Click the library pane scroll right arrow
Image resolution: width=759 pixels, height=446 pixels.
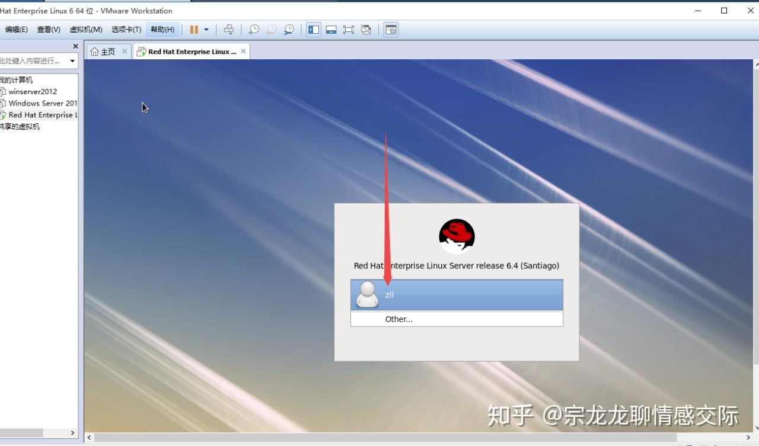(x=73, y=433)
